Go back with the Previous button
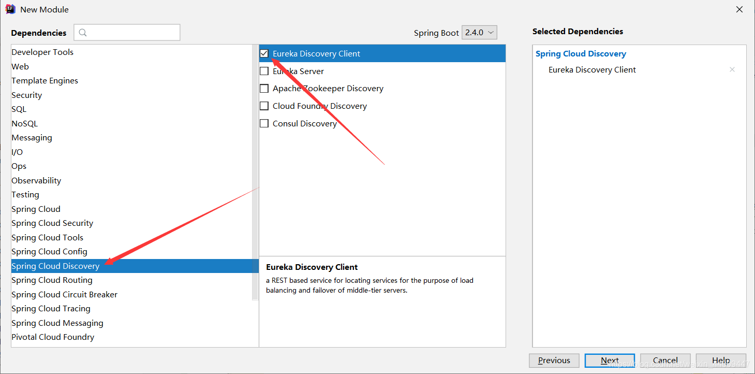 (x=554, y=361)
